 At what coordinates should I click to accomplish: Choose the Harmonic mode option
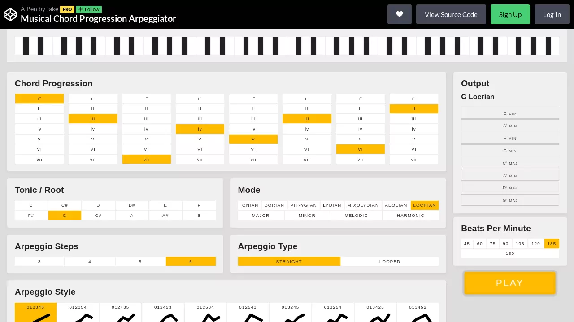[x=411, y=216]
